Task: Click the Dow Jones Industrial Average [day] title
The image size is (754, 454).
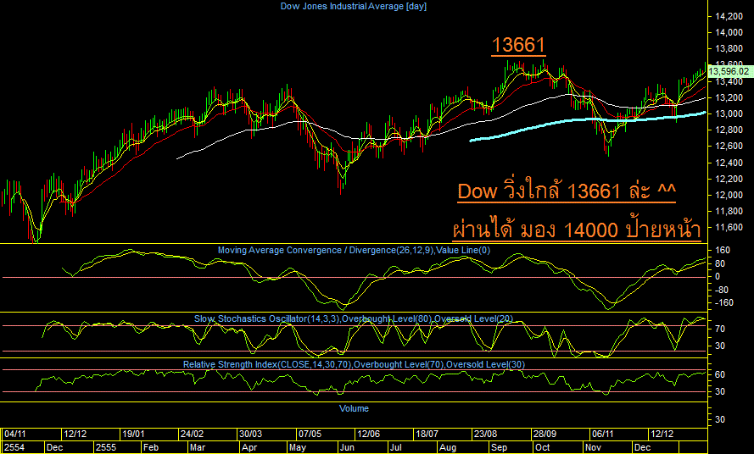Action: (x=354, y=6)
